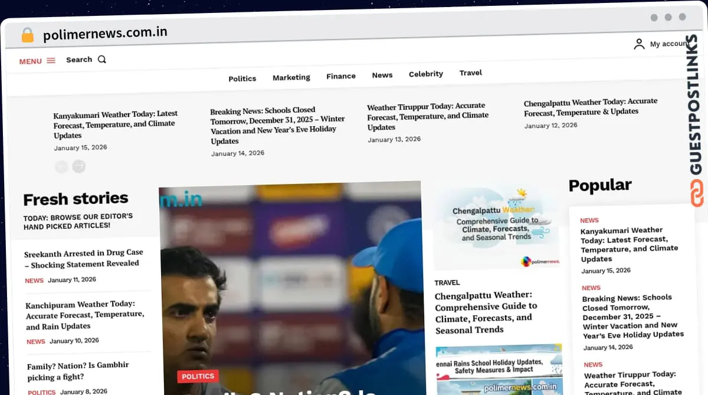The width and height of the screenshot is (708, 395).
Task: Open the Marketing menu item
Action: click(x=291, y=77)
